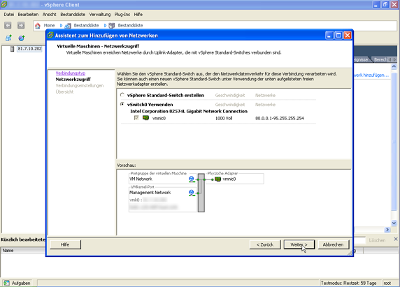The height and width of the screenshot is (287, 400).
Task: Click the VM Network port group icon
Action: pyautogui.click(x=192, y=179)
